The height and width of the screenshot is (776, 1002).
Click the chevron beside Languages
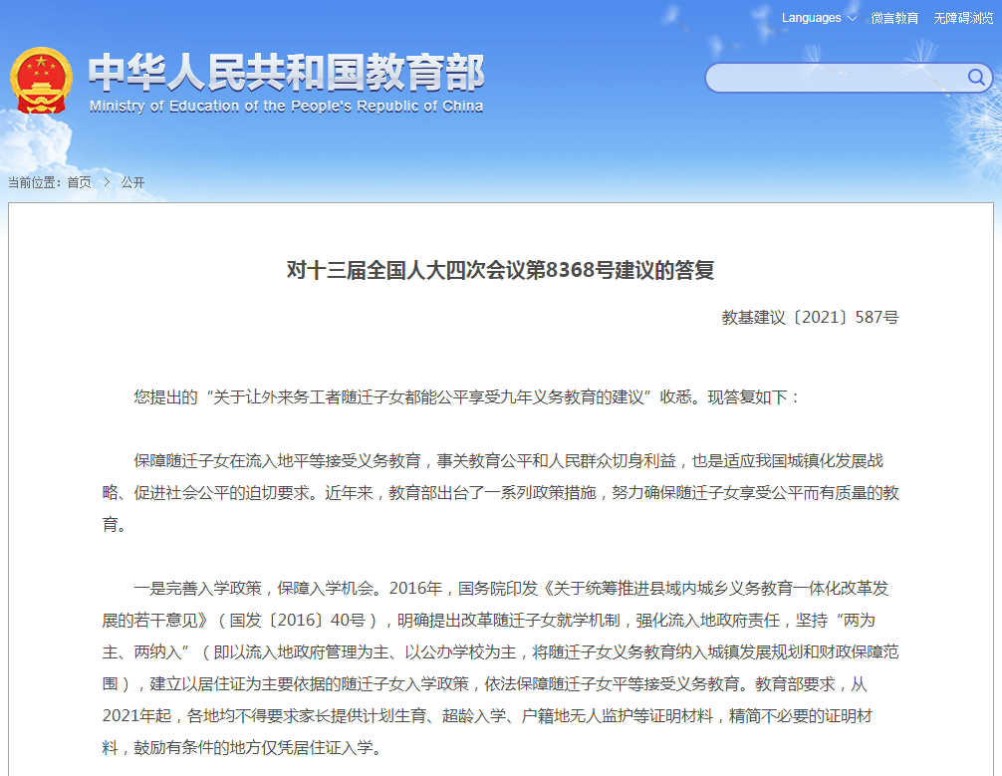852,17
